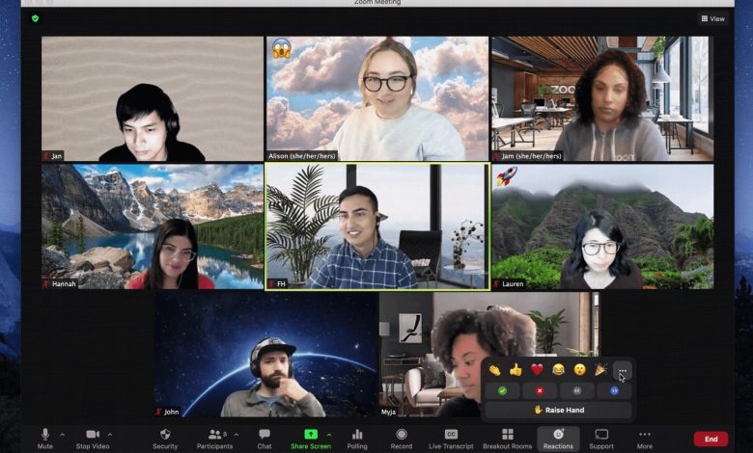
Task: Select Lauren's video tile
Action: pyautogui.click(x=602, y=226)
